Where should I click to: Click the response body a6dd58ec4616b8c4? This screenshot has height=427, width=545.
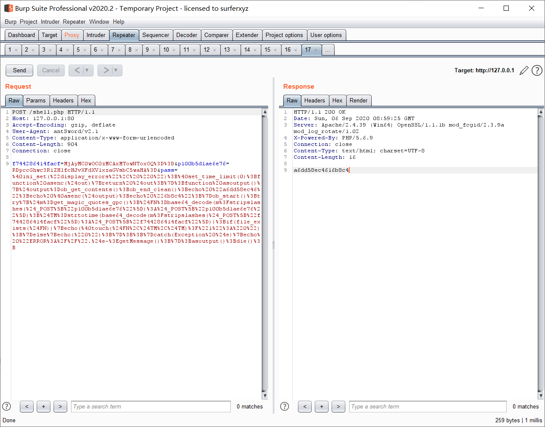[x=321, y=170]
